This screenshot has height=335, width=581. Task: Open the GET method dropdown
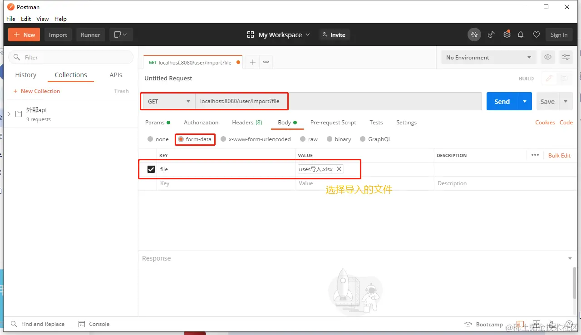(169, 101)
